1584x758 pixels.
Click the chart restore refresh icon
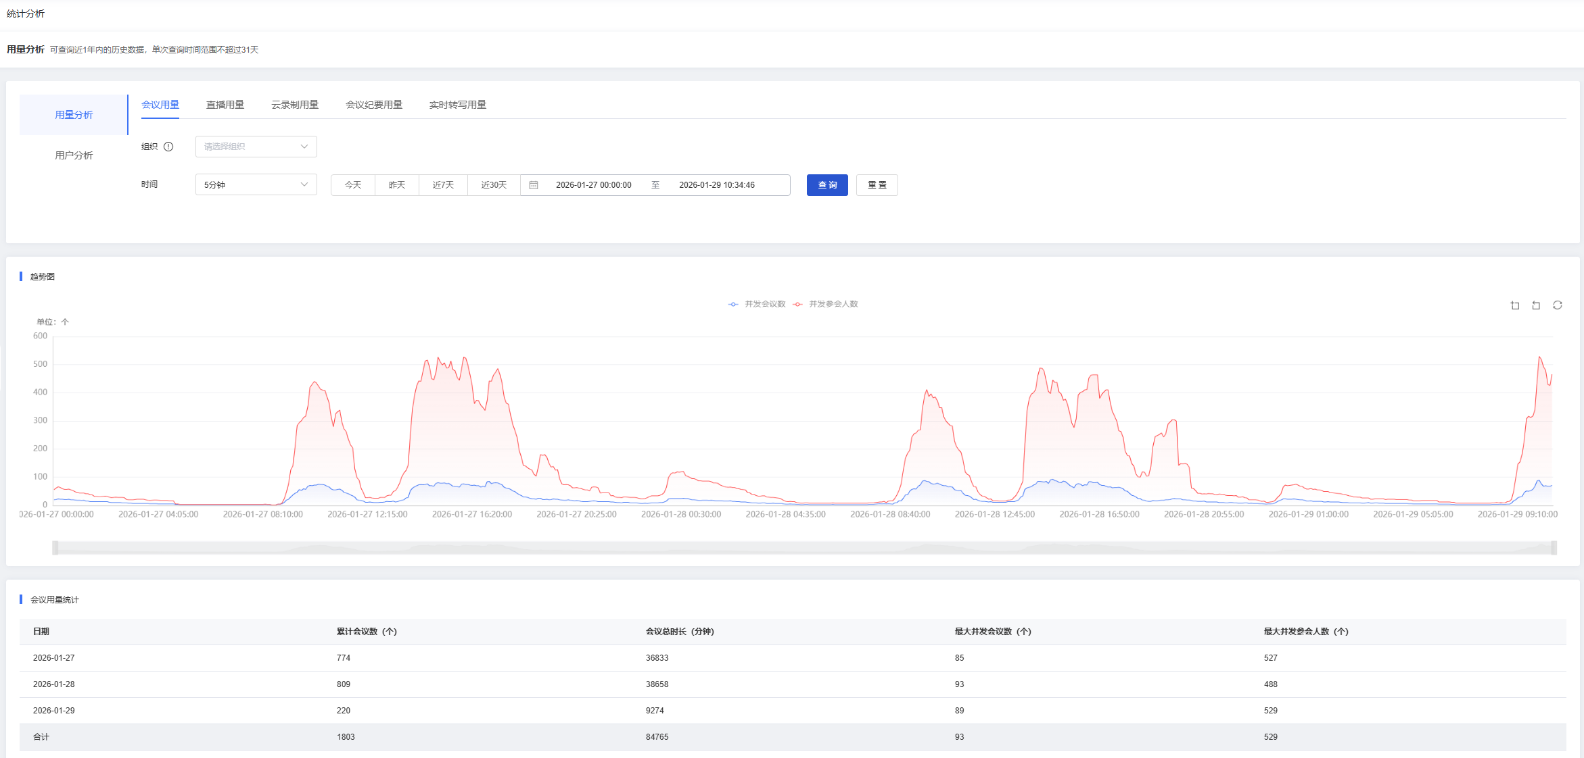click(x=1558, y=305)
